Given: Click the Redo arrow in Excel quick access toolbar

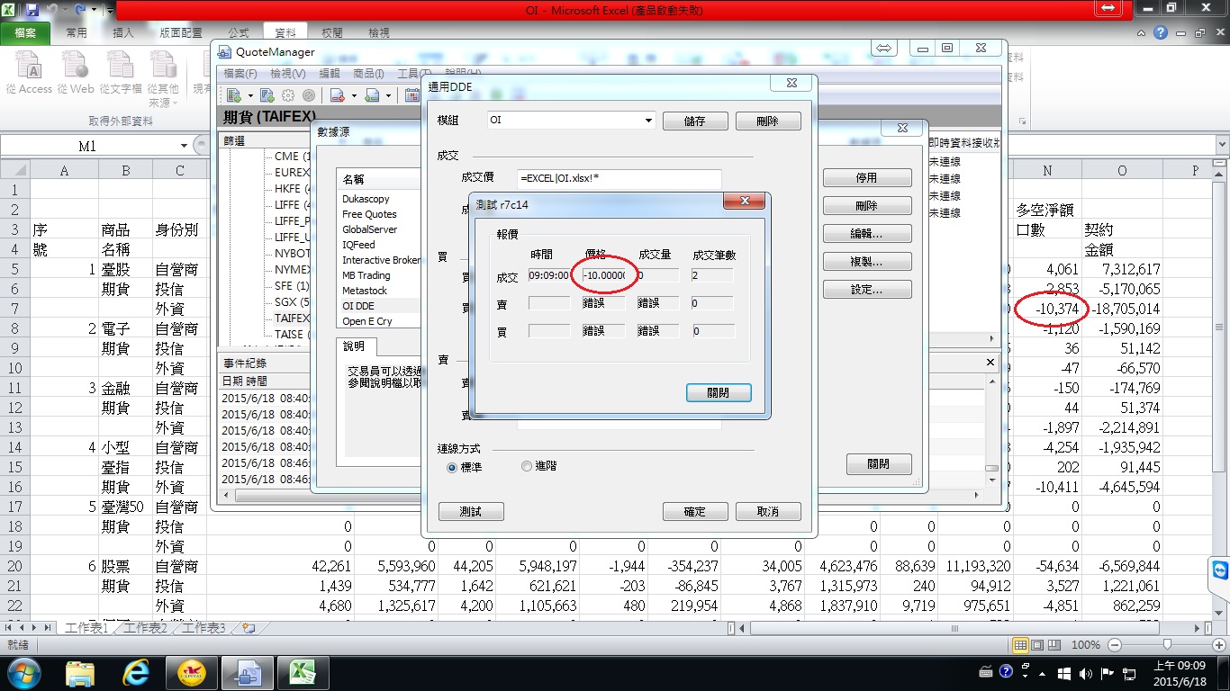Looking at the screenshot, I should point(81,10).
